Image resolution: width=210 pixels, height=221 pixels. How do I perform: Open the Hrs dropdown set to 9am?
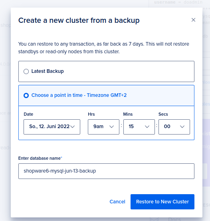click(103, 127)
